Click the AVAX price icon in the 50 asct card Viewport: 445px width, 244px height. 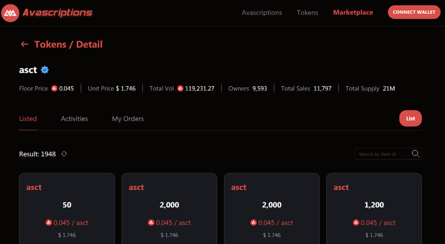point(49,223)
